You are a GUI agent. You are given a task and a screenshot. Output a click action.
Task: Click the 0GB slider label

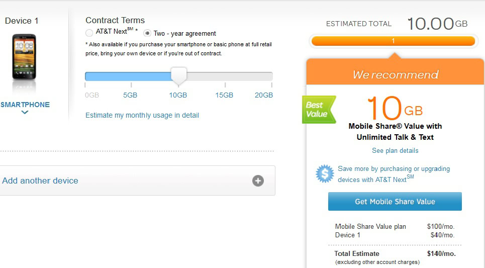pyautogui.click(x=92, y=95)
